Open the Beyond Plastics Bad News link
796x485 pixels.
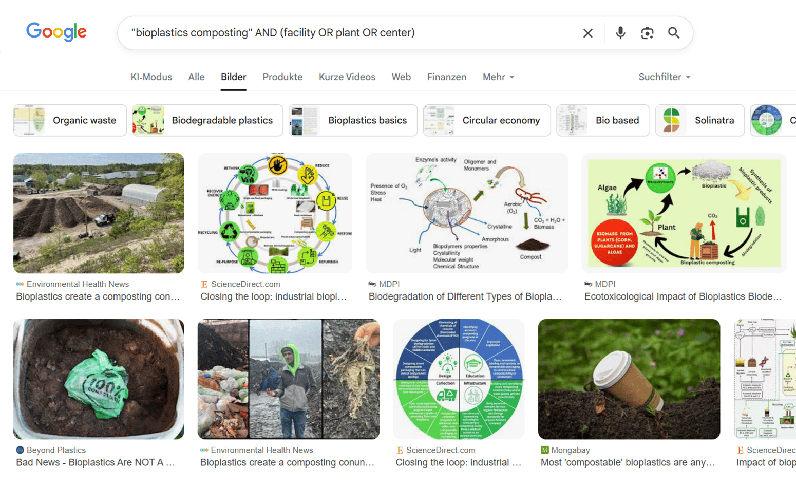[x=96, y=462]
